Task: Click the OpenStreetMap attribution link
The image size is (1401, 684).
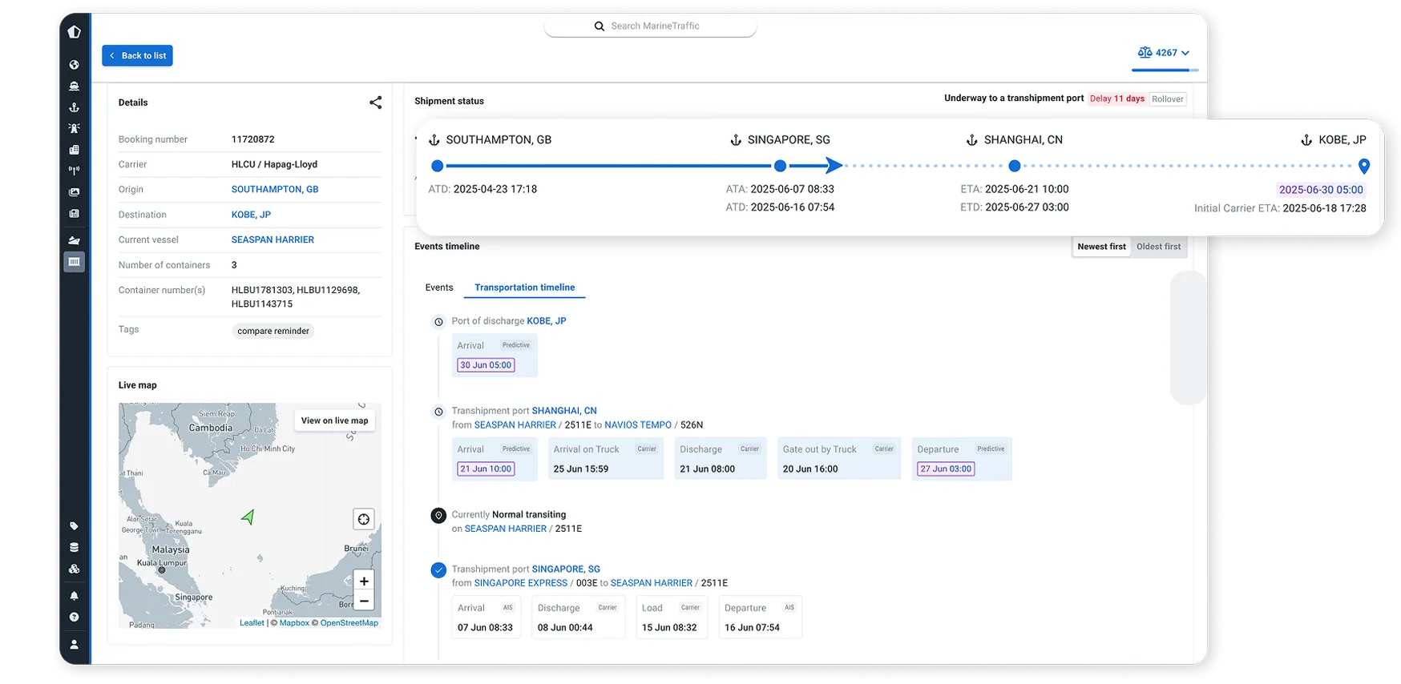Action: tap(349, 623)
